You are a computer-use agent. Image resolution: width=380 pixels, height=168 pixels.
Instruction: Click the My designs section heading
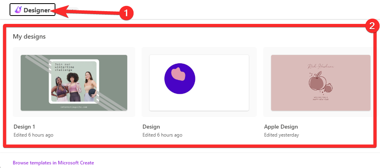(x=29, y=37)
